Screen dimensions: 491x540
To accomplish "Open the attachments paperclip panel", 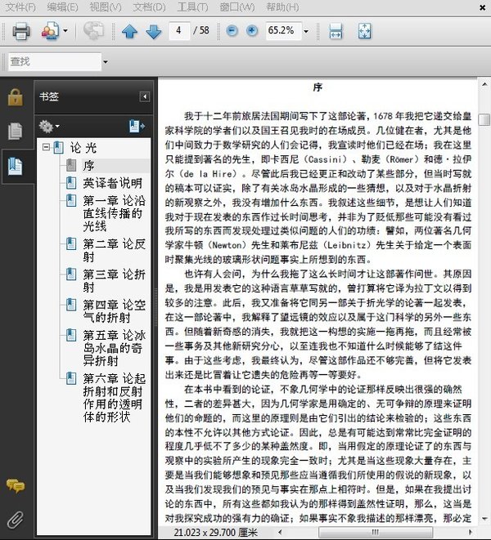I will point(15,518).
